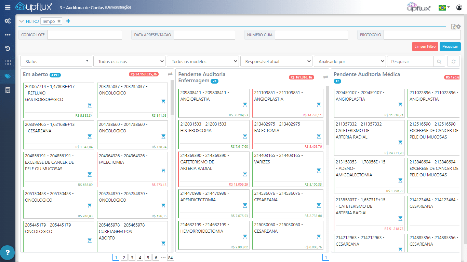Open the Status dropdown

point(56,61)
